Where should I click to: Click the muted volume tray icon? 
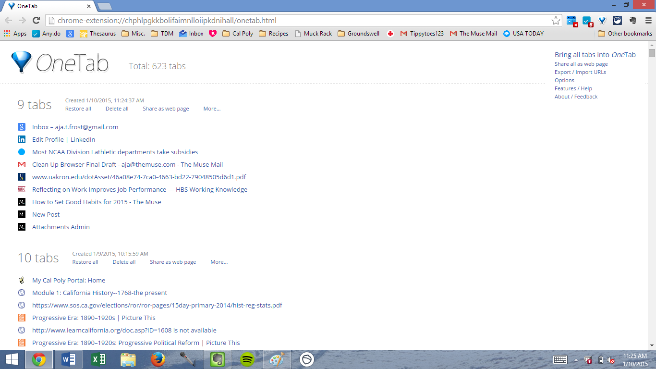click(611, 360)
